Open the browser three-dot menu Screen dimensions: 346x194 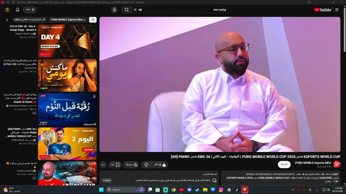coord(317,2)
